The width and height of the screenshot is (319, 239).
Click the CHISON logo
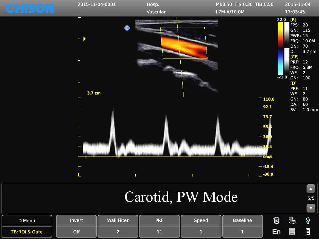point(30,8)
